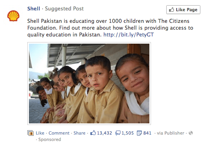Click Share under the post
206x145 pixels.
coord(80,133)
